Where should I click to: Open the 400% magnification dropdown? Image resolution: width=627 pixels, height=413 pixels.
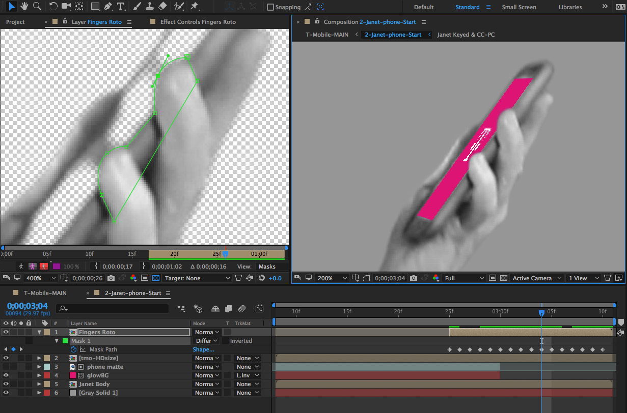40,278
